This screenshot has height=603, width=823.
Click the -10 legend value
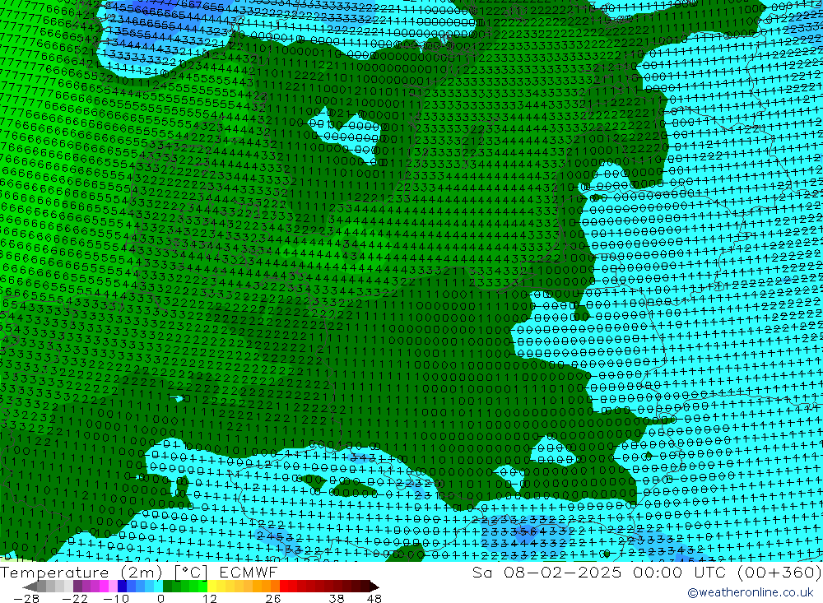click(x=116, y=598)
